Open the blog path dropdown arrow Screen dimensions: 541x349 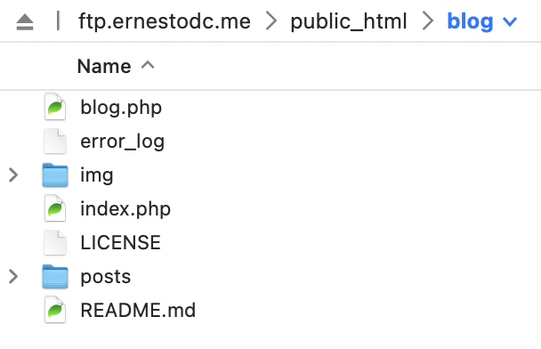point(510,22)
